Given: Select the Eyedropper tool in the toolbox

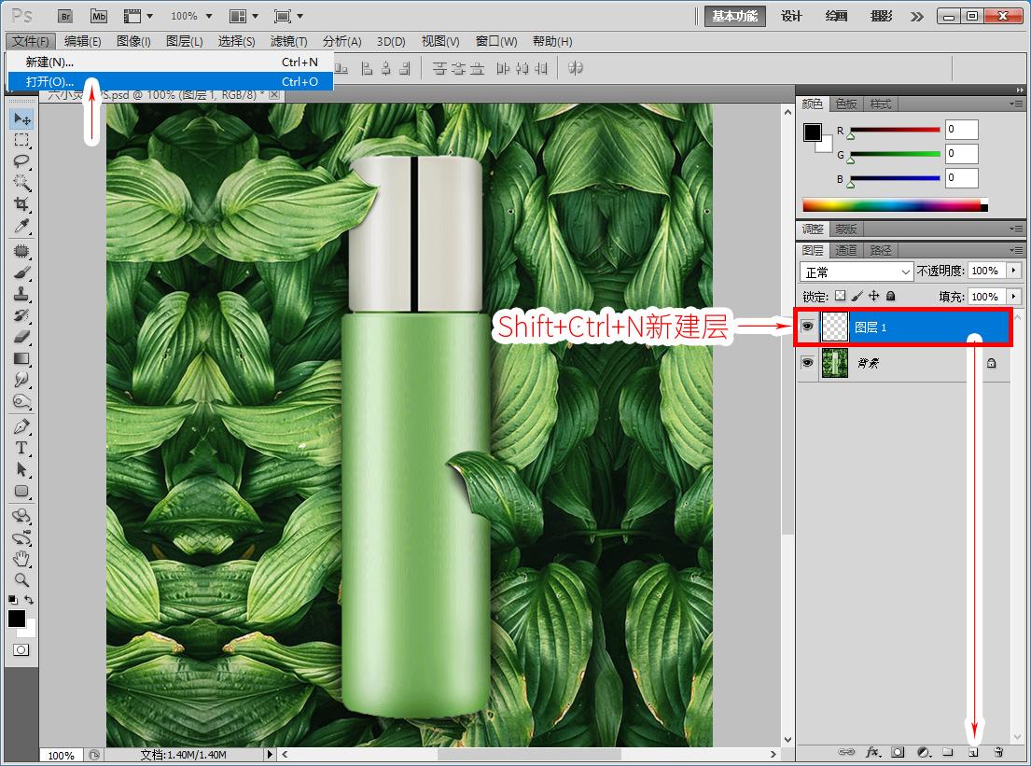Looking at the screenshot, I should [21, 227].
